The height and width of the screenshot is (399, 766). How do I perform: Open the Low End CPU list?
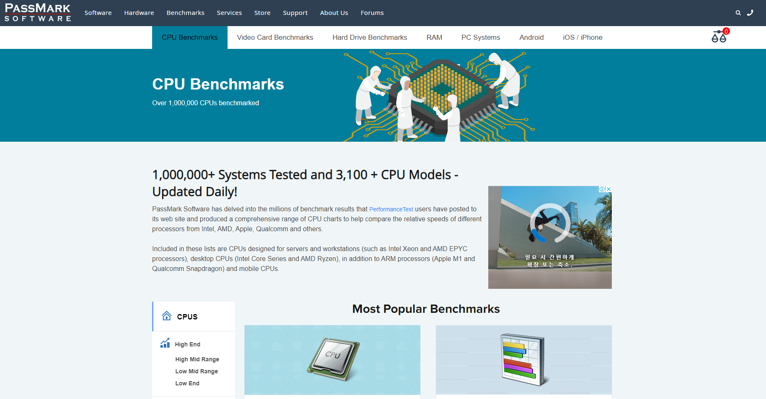(x=187, y=383)
